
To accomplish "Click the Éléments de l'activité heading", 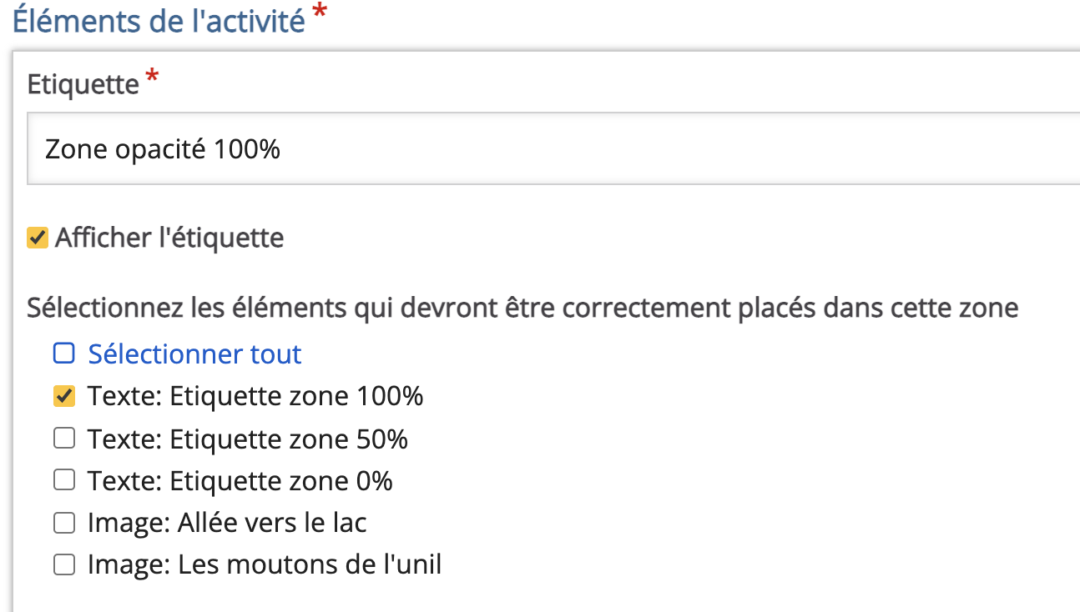I will pos(159,21).
